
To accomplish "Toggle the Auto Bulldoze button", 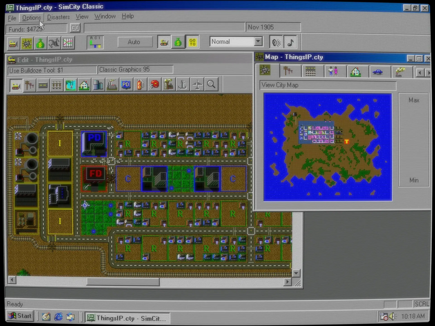I will pyautogui.click(x=164, y=42).
